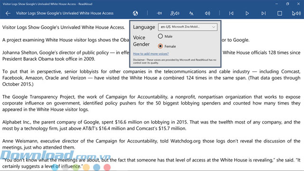Skip to previous sentence
This screenshot has height=171, width=304.
231,13
